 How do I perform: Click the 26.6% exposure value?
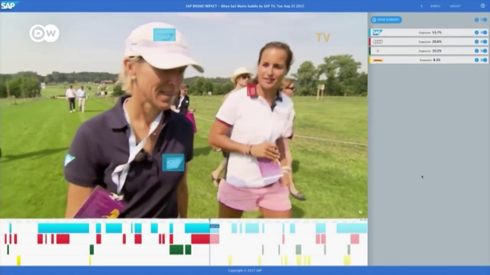(x=437, y=42)
